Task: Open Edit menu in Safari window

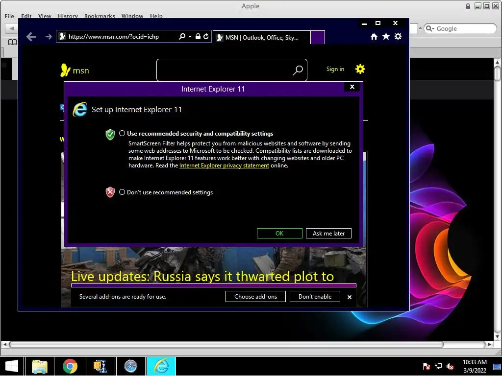Action: pos(26,16)
